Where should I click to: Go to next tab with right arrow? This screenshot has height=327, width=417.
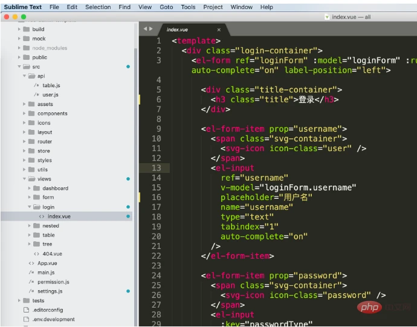pyautogui.click(x=151, y=29)
